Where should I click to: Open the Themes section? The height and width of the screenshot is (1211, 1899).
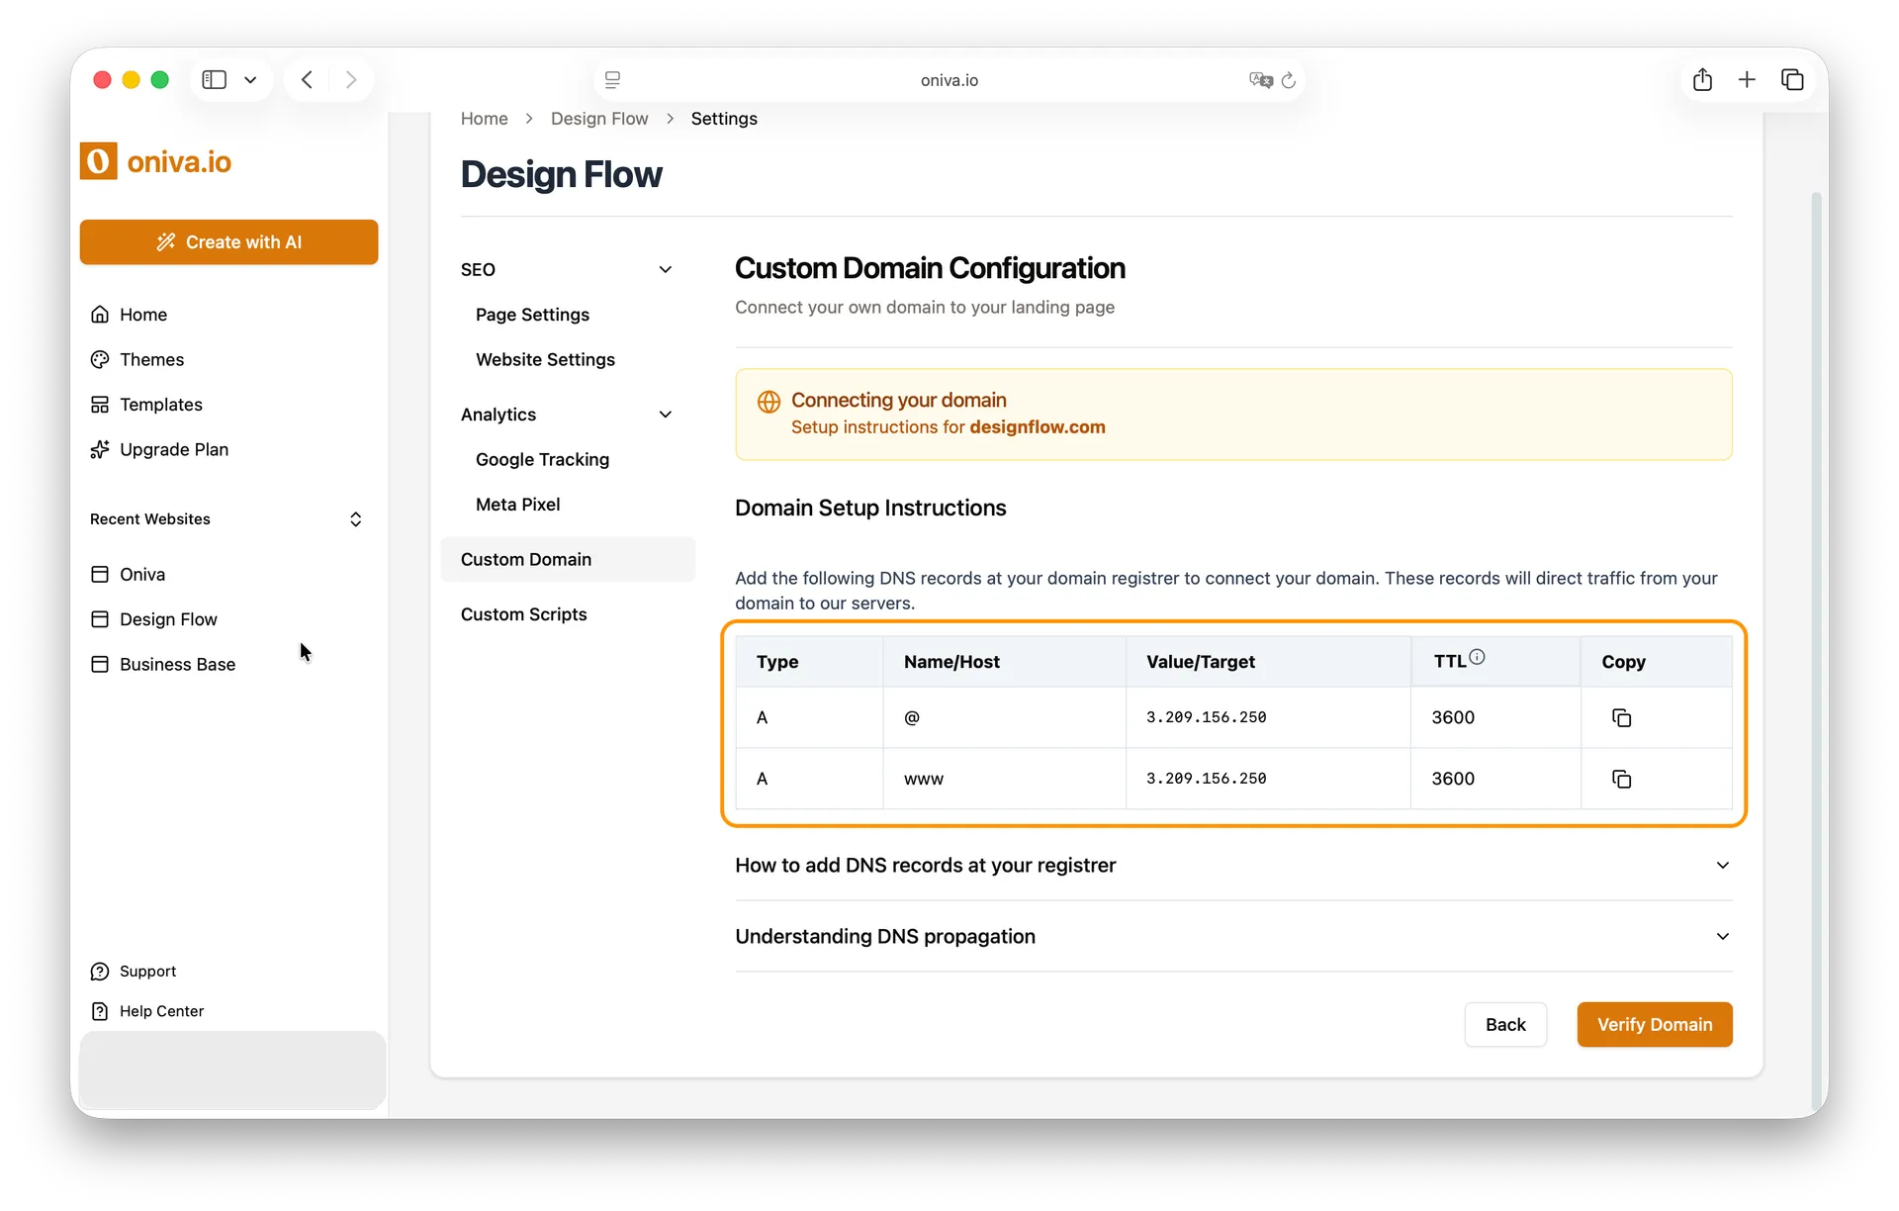click(151, 359)
